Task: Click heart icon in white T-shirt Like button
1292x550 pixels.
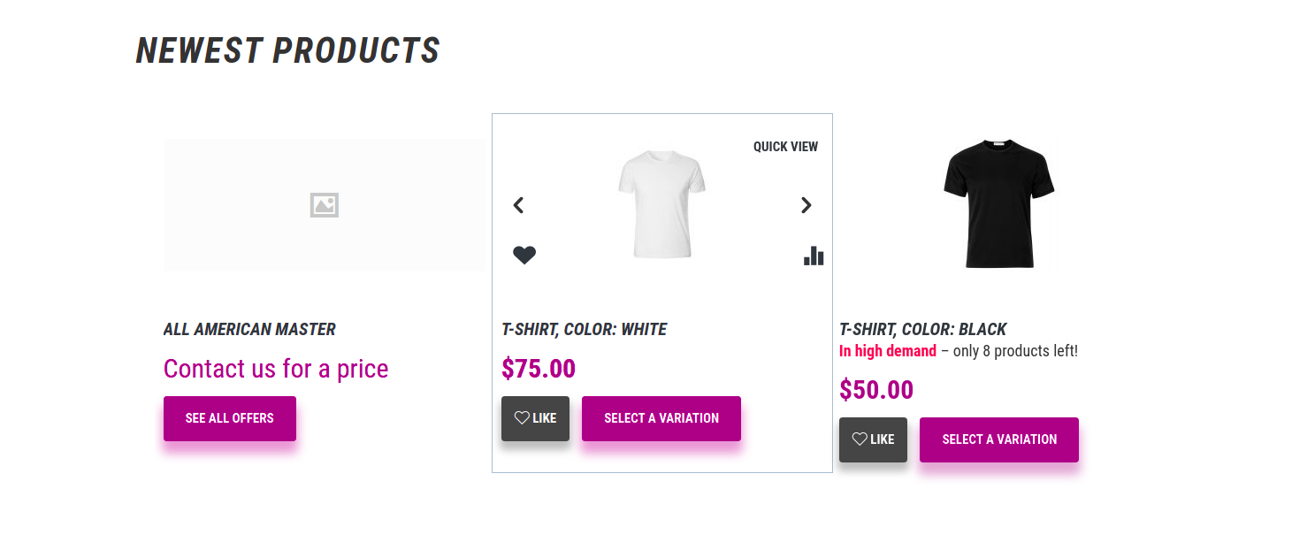Action: pos(522,418)
